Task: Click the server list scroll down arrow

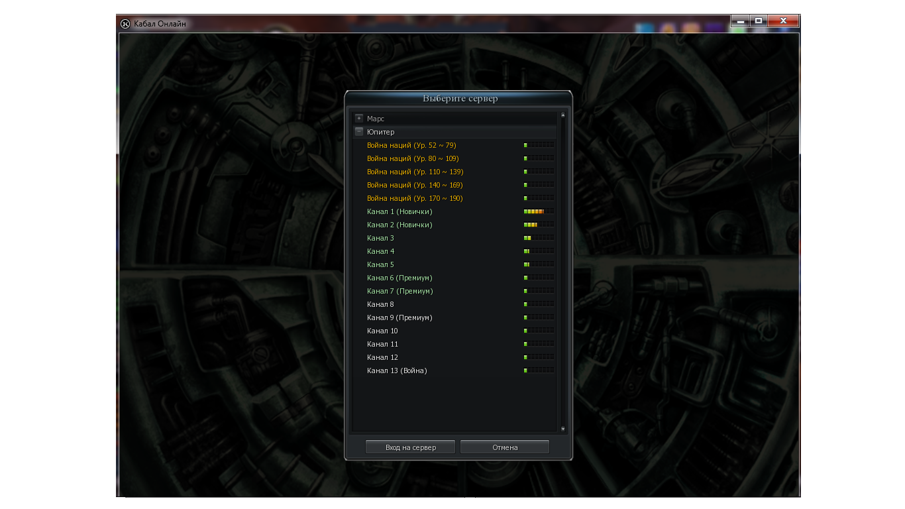Action: pos(563,429)
